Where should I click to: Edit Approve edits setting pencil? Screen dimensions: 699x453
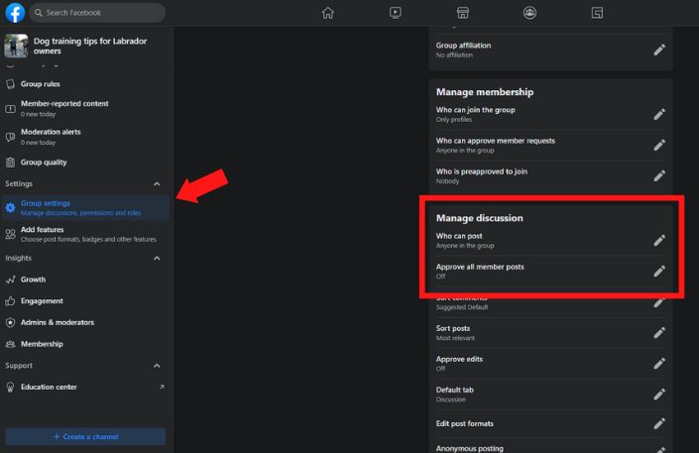pyautogui.click(x=659, y=364)
